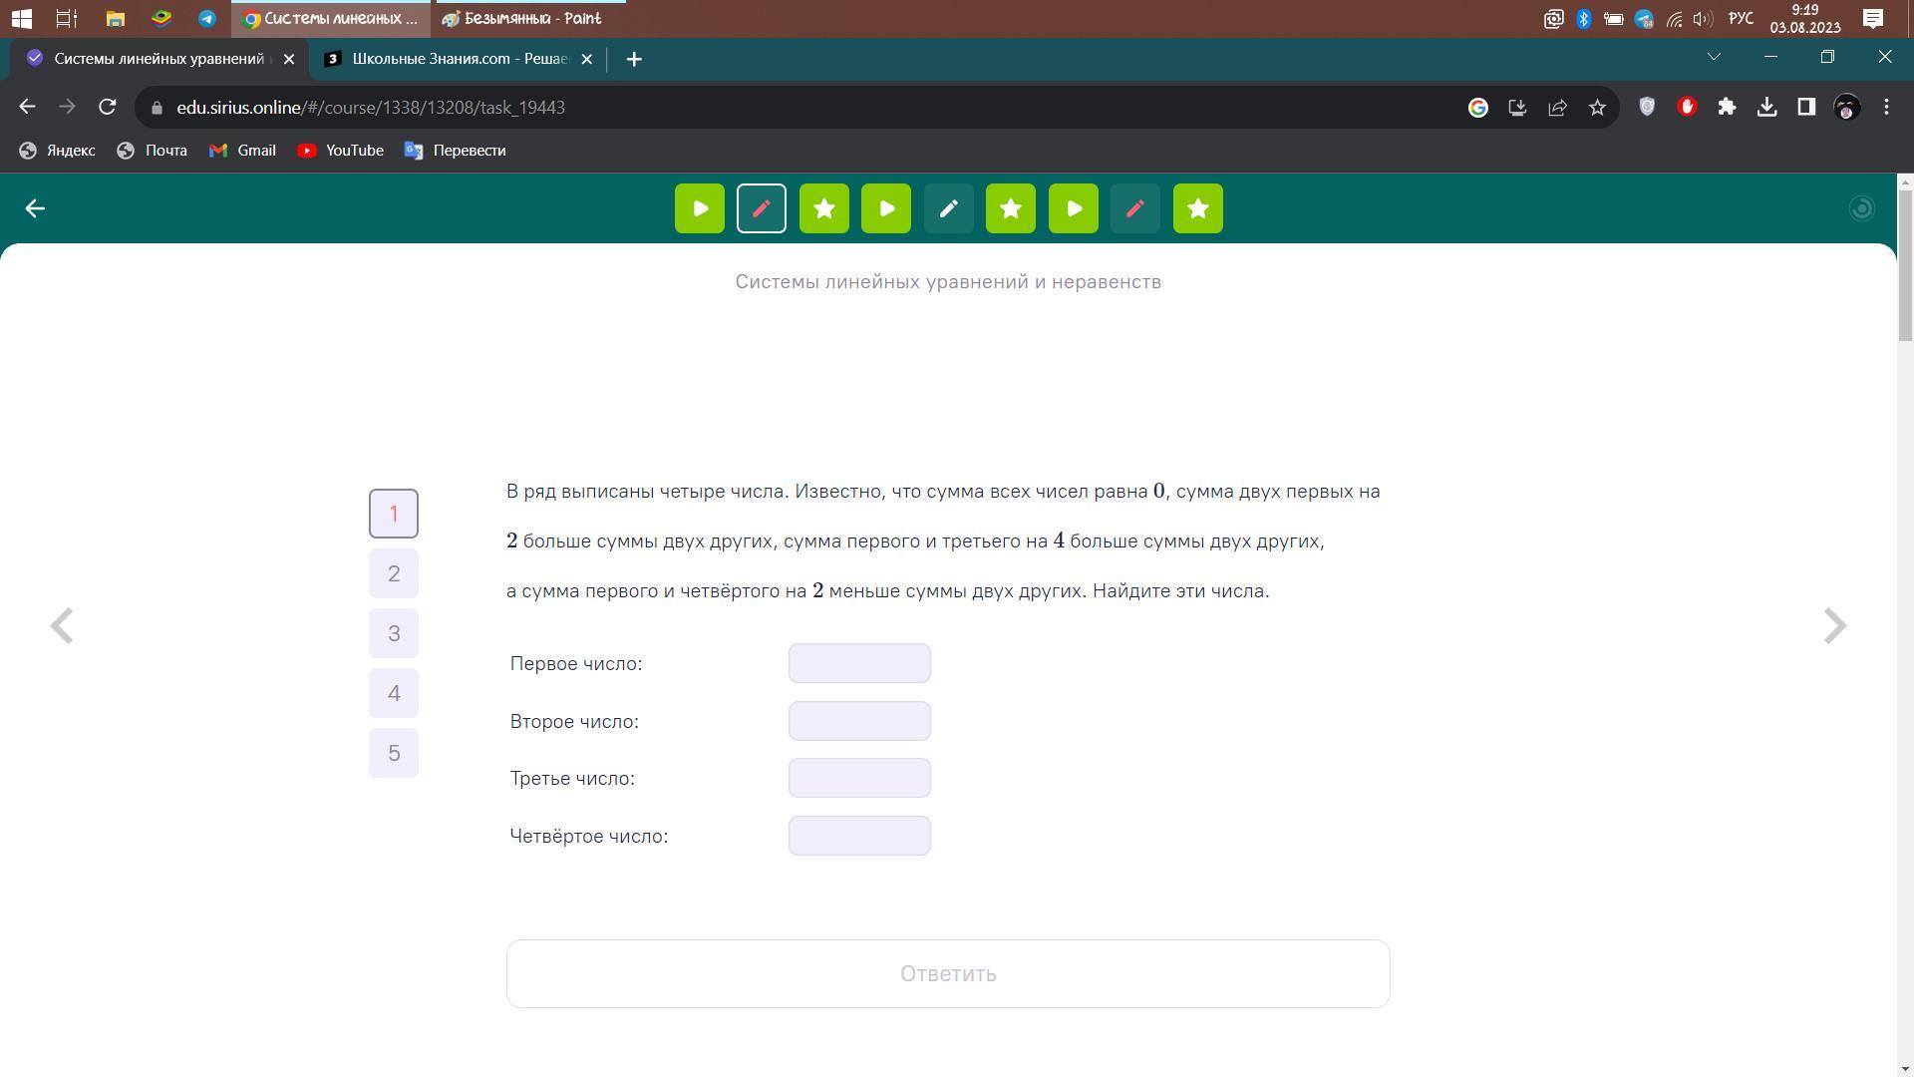Select the outlined red pencil task icon
This screenshot has height=1077, width=1914.
pos(762,208)
